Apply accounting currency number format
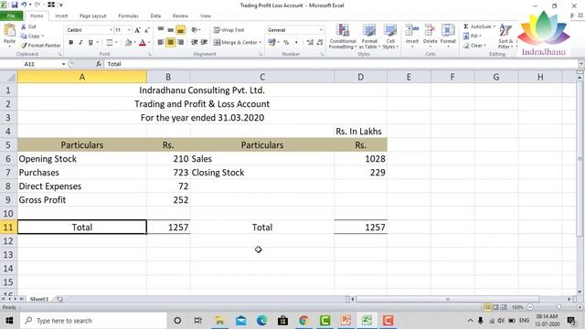585x329 pixels. coord(272,43)
